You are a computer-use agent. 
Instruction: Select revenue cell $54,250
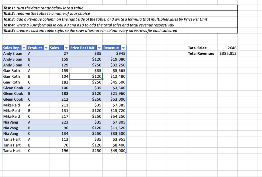[x=114, y=116]
